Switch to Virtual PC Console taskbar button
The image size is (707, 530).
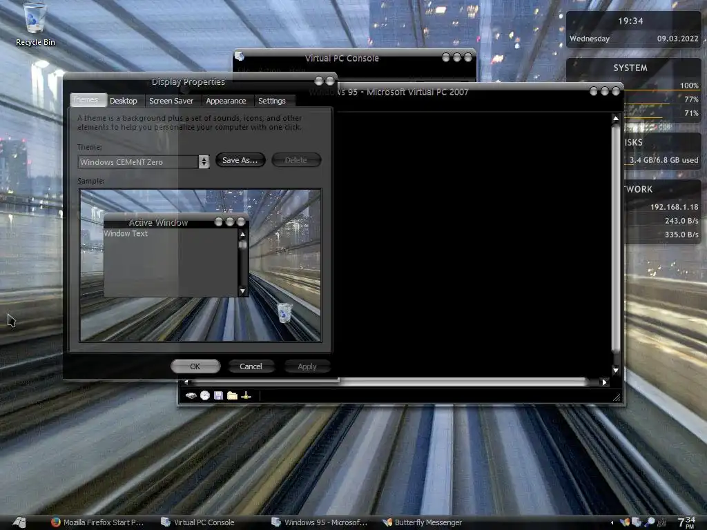click(198, 522)
